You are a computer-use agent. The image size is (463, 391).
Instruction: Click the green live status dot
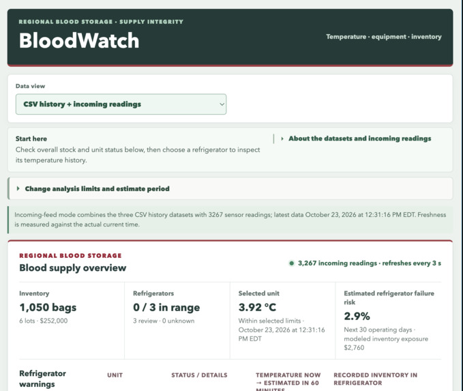(x=291, y=263)
